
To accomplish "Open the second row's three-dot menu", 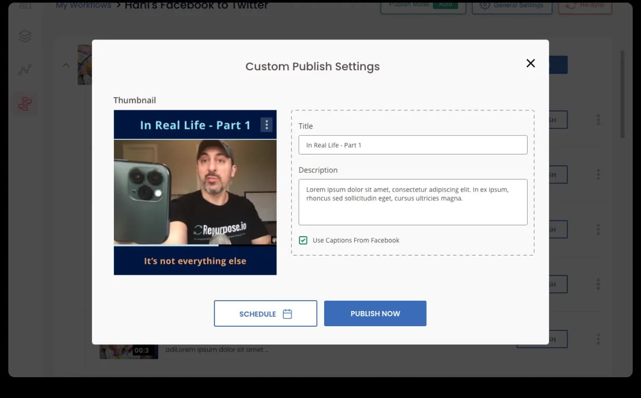I will 598,174.
